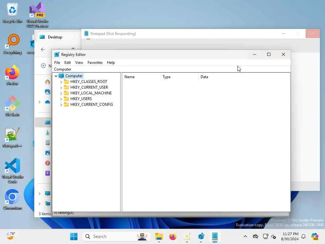Click the Computer monitor icon in tree
This screenshot has height=244, width=325.
(x=61, y=76)
